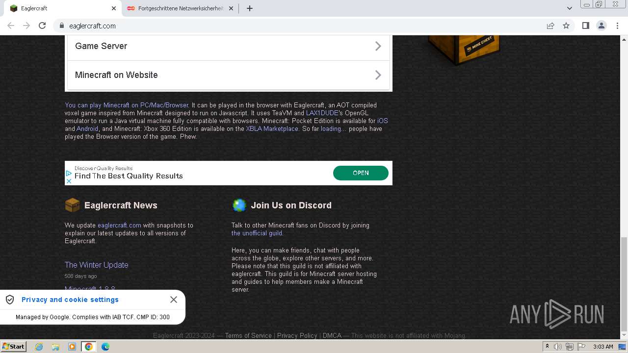The width and height of the screenshot is (628, 353).
Task: Open Privacy and cookie settings
Action: click(70, 300)
